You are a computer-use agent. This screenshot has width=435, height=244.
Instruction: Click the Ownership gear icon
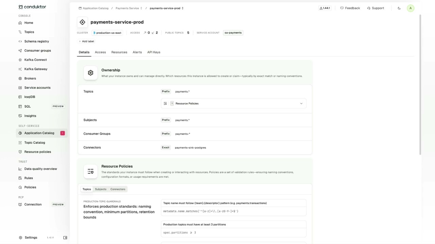[90, 73]
